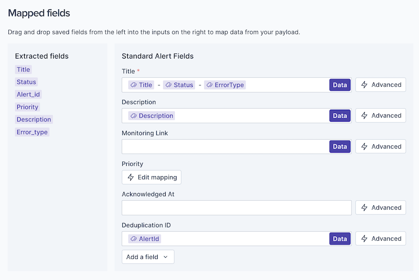Click the Status chip in the Title input

coord(179,85)
